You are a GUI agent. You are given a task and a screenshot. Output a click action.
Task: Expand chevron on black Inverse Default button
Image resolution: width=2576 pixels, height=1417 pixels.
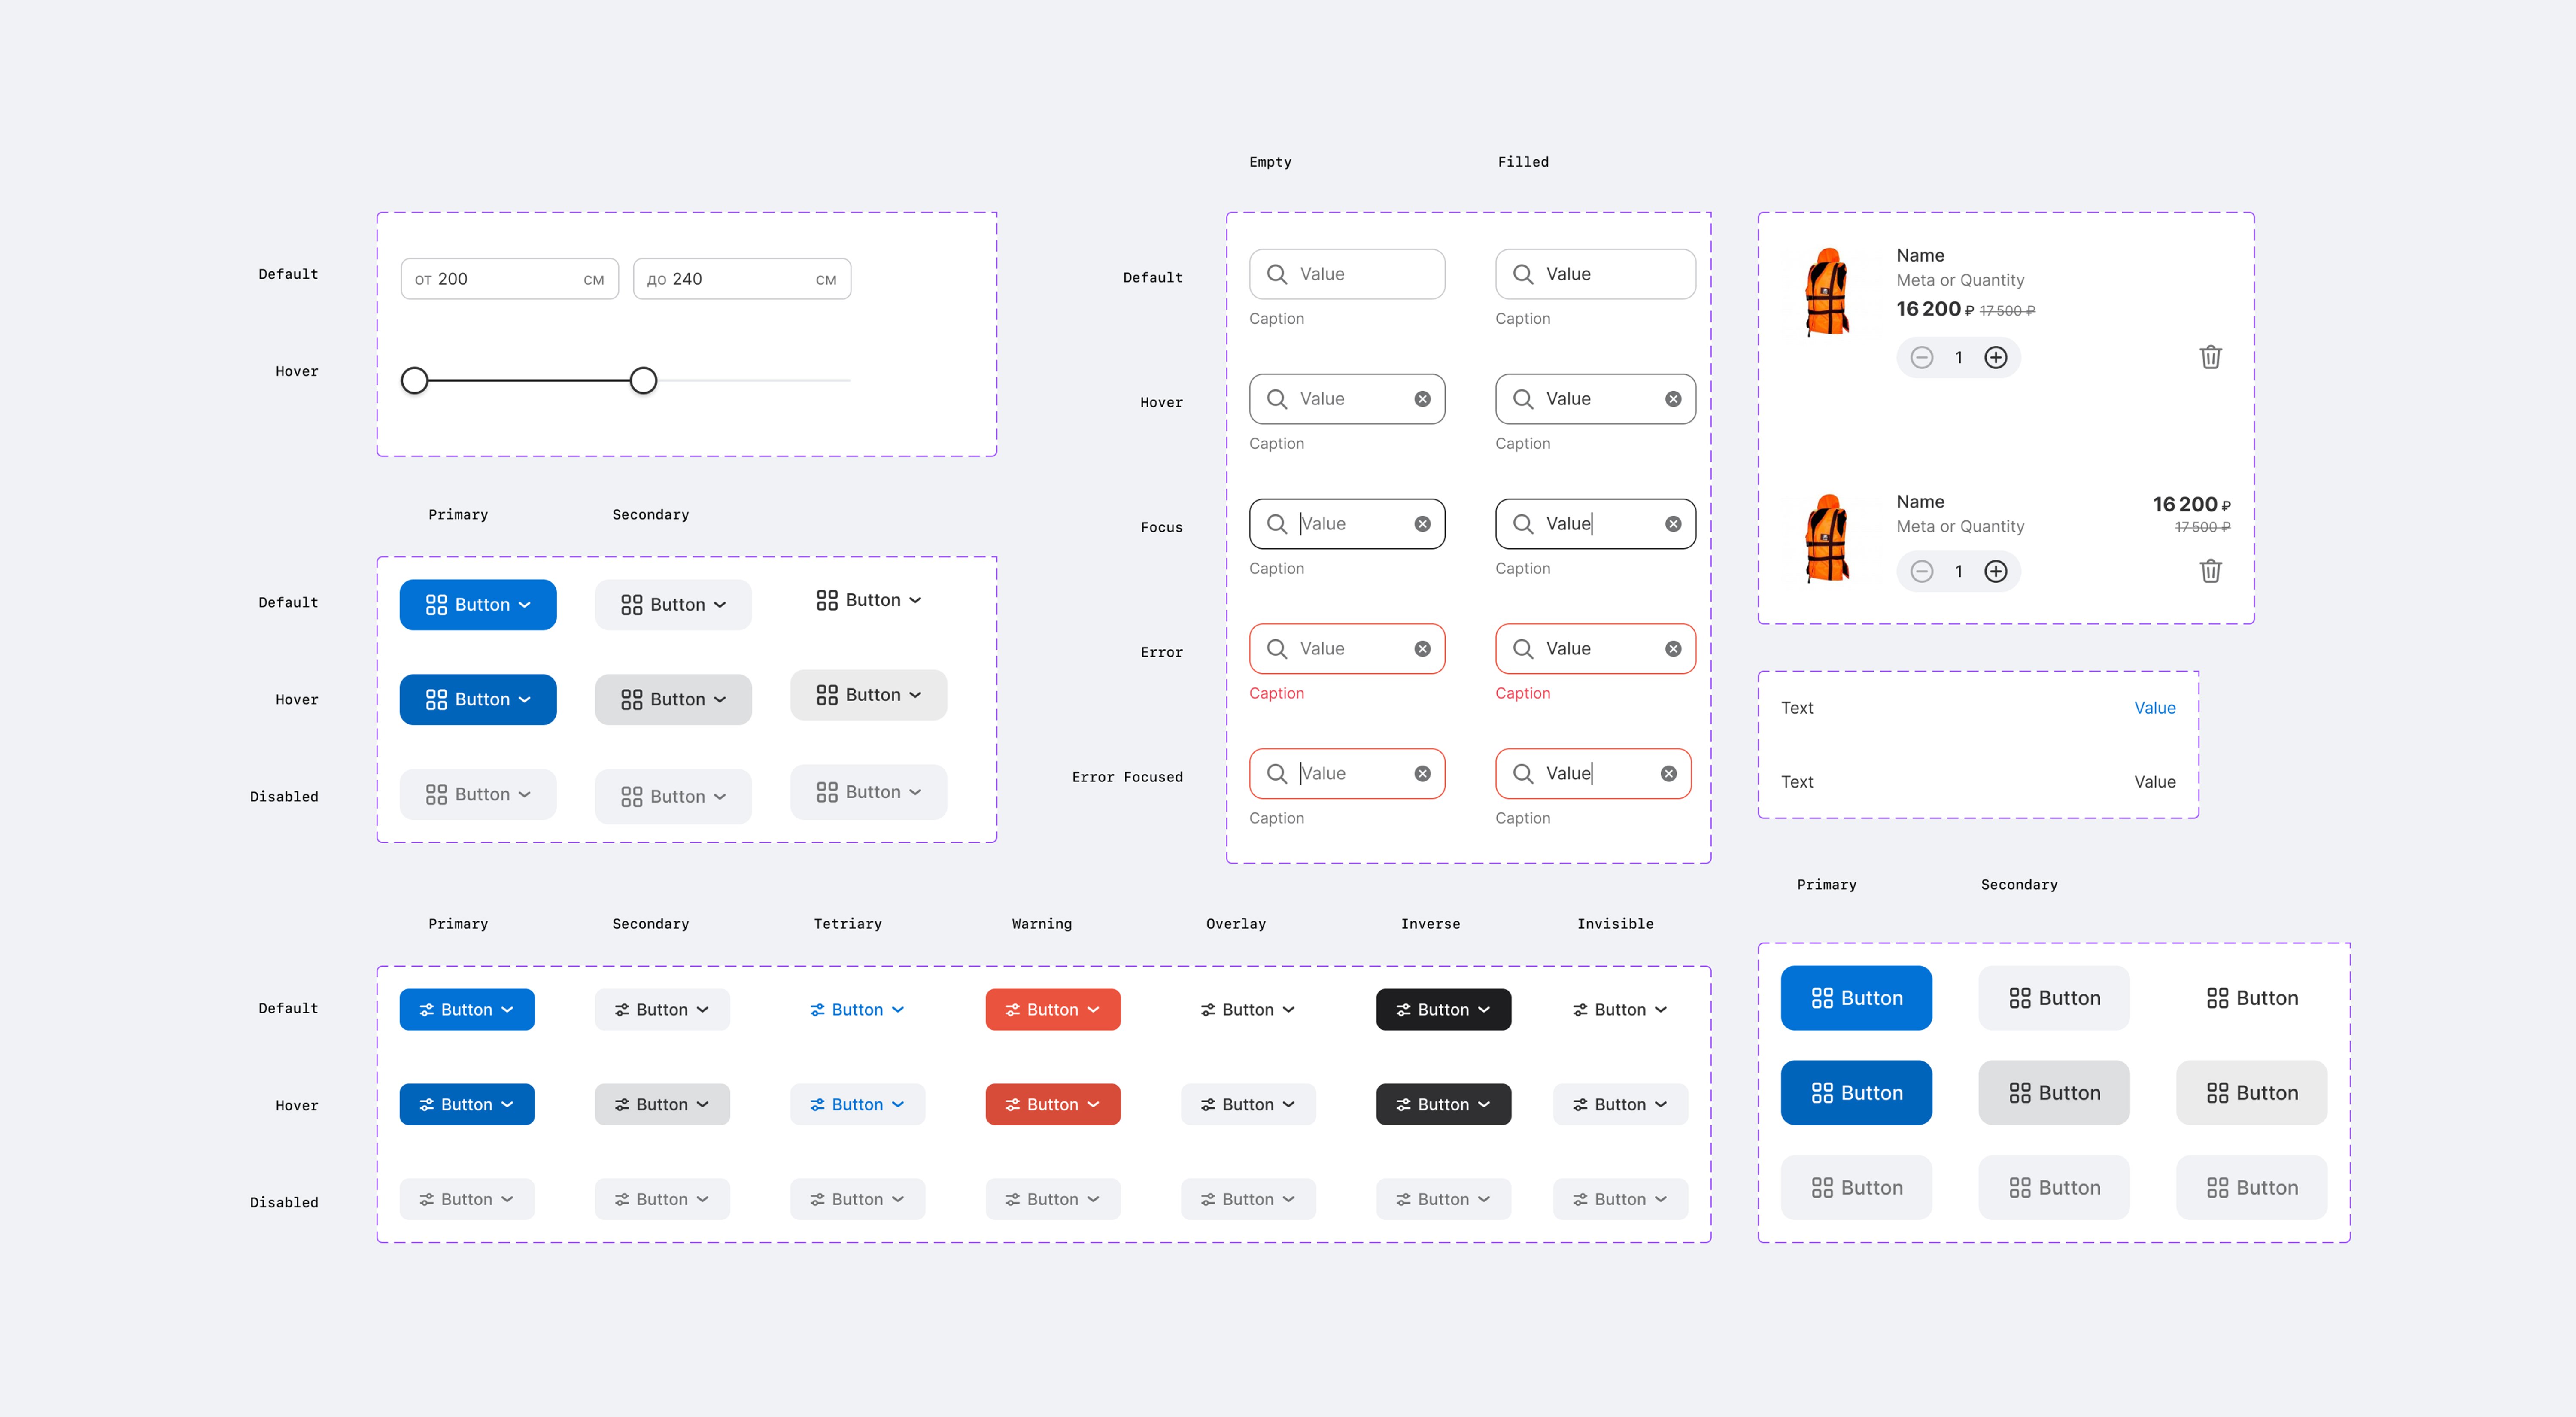(x=1484, y=1010)
